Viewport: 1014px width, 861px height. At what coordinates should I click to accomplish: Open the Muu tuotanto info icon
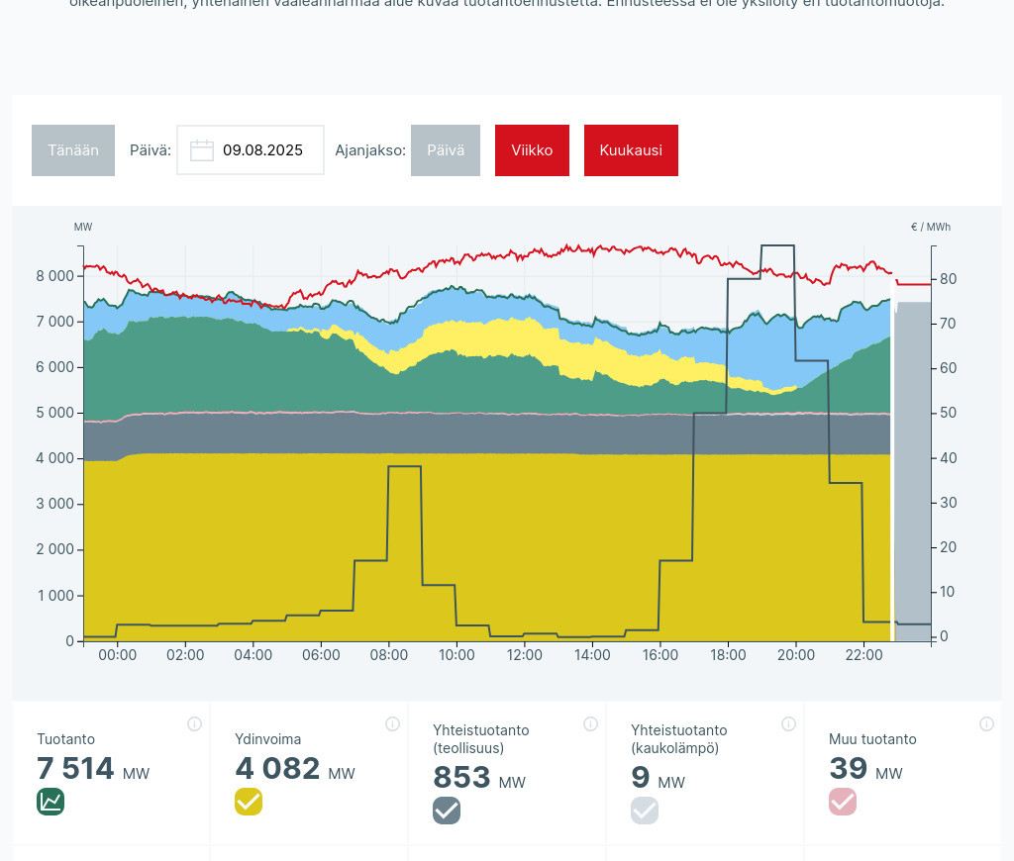986,724
